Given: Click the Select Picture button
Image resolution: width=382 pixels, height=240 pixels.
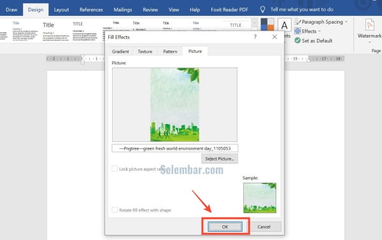Looking at the screenshot, I should tap(220, 159).
